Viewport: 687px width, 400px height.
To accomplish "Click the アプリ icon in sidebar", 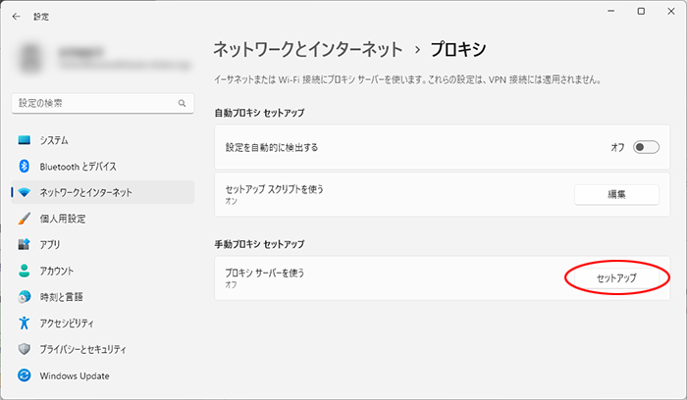I will 25,245.
